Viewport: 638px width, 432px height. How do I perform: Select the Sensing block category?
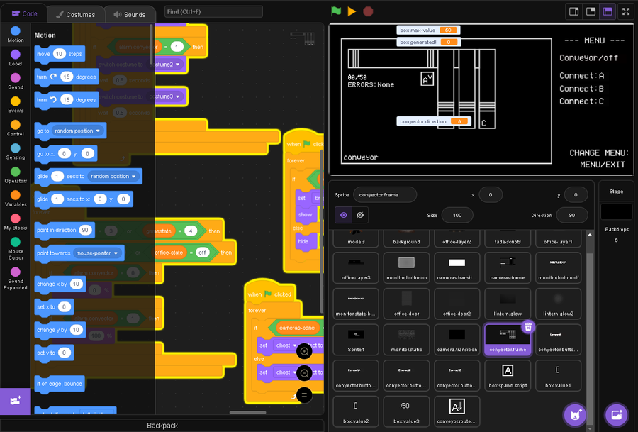click(16, 152)
